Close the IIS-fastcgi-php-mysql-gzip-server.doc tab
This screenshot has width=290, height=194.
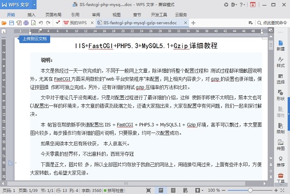pos(185,23)
